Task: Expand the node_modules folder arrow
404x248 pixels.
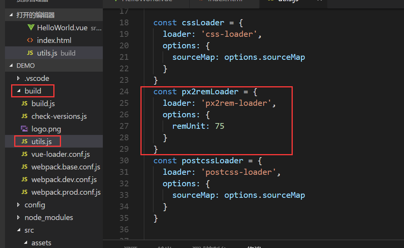Action: (x=18, y=217)
